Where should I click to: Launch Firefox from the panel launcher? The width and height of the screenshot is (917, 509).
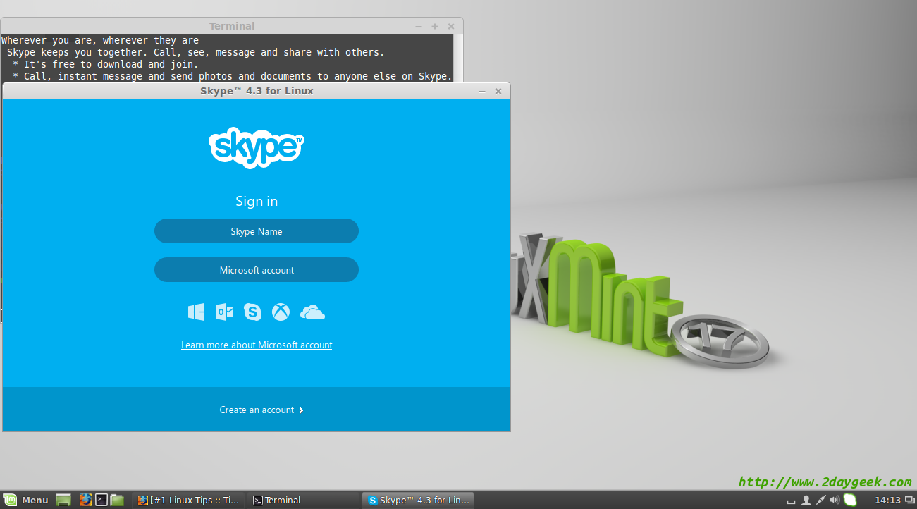(85, 500)
